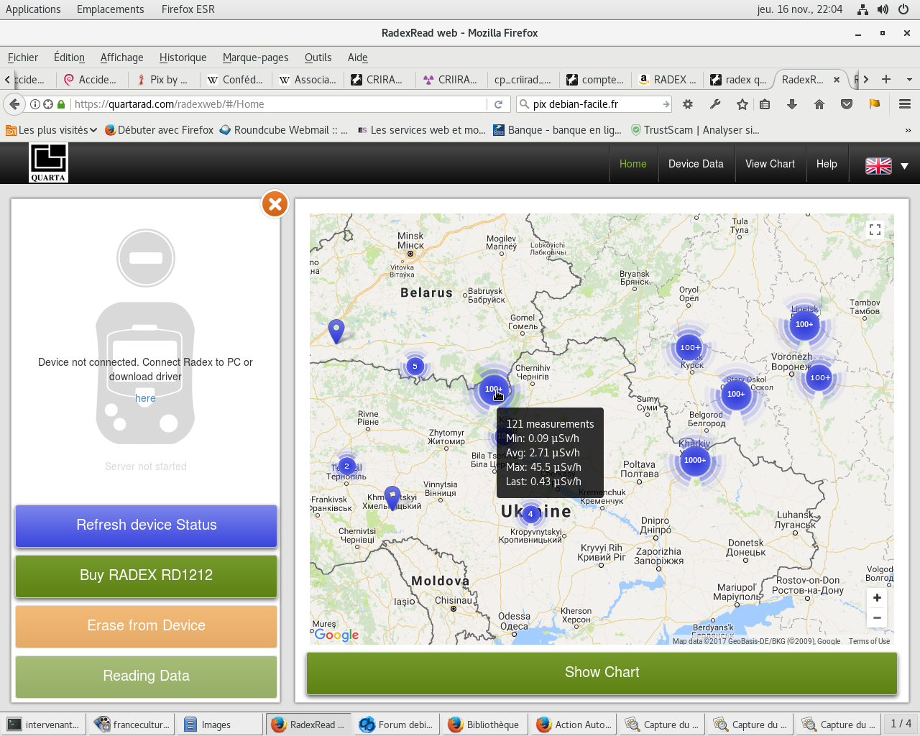Image resolution: width=920 pixels, height=736 pixels.
Task: Open View Chart in site navigation
Action: point(770,164)
